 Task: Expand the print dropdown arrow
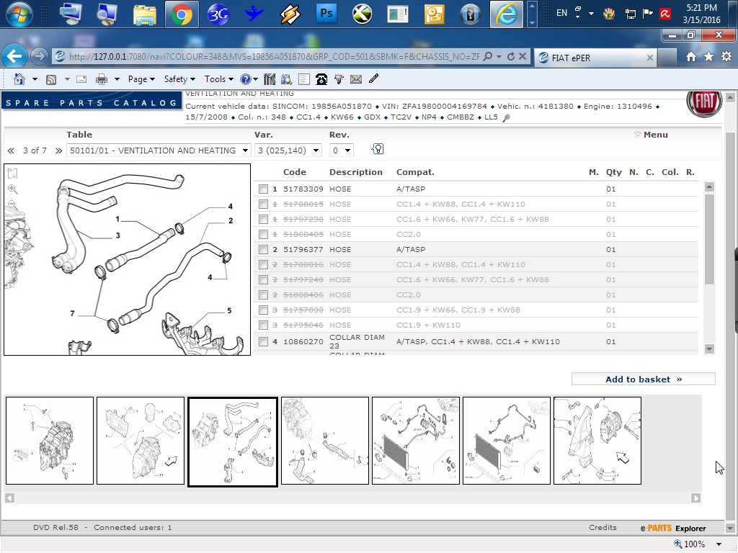[117, 79]
